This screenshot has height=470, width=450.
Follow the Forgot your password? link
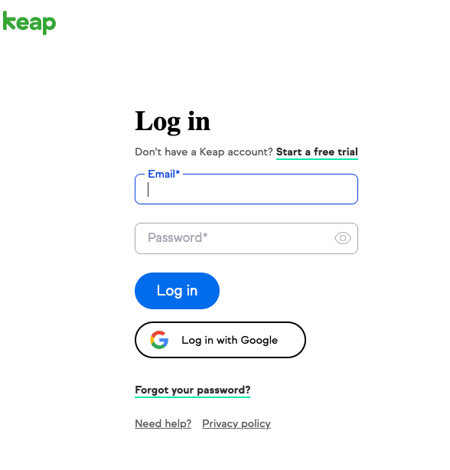(192, 390)
